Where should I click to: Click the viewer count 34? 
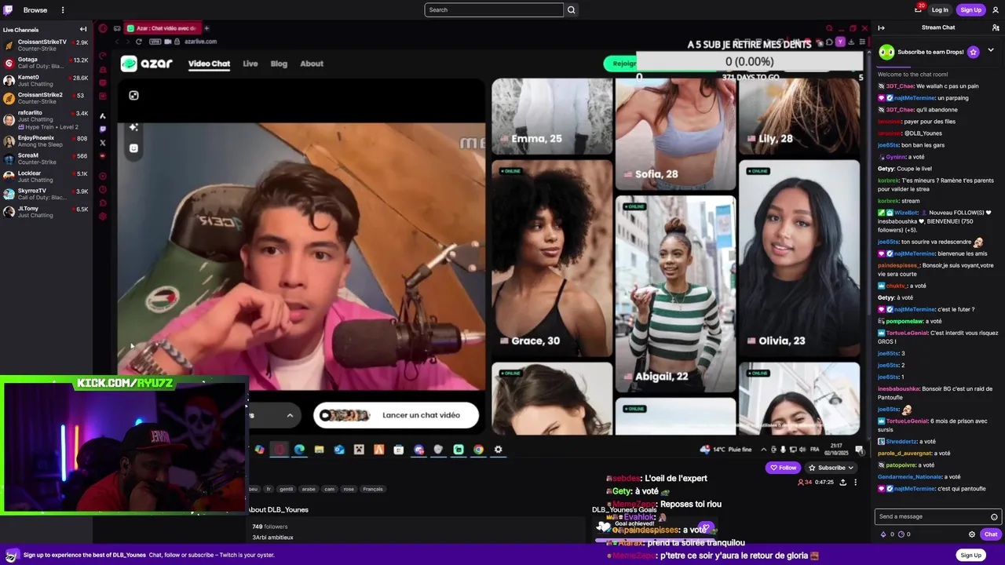(x=805, y=483)
